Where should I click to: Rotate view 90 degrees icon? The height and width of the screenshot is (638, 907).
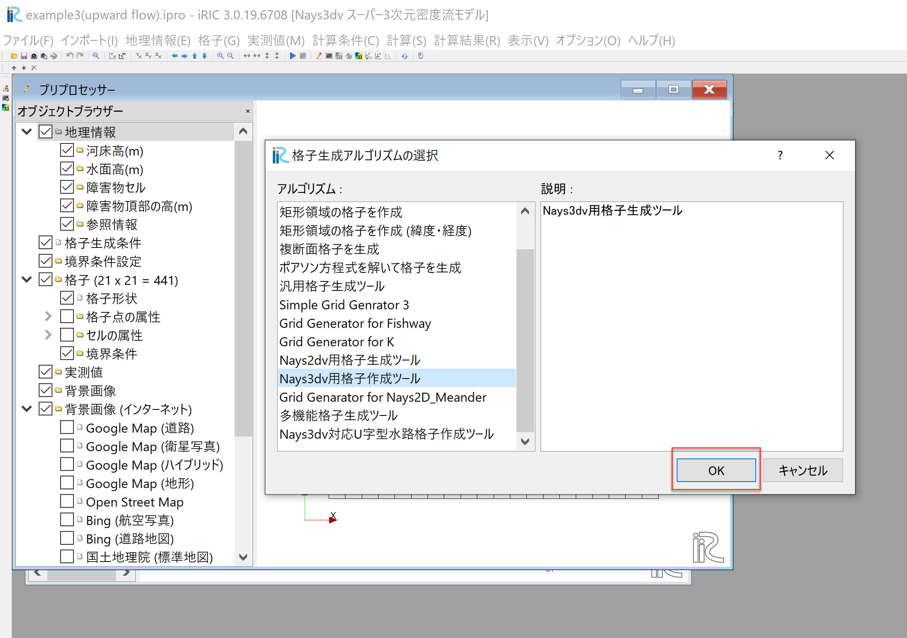tap(122, 56)
